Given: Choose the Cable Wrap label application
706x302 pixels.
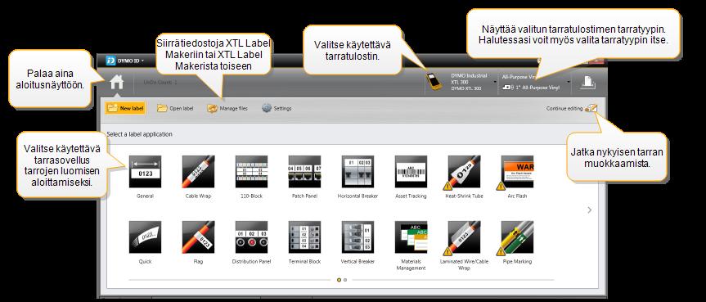Looking at the screenshot, I should tap(198, 172).
